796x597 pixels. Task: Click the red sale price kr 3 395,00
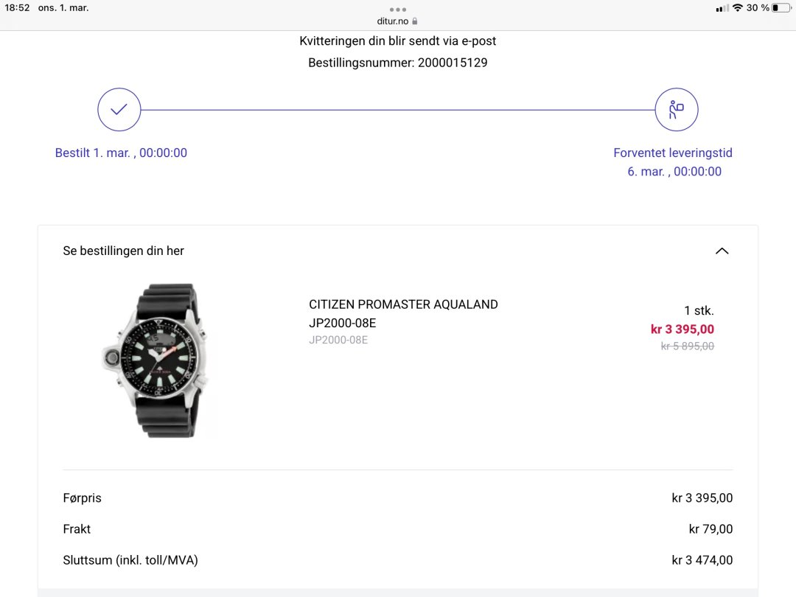(682, 329)
